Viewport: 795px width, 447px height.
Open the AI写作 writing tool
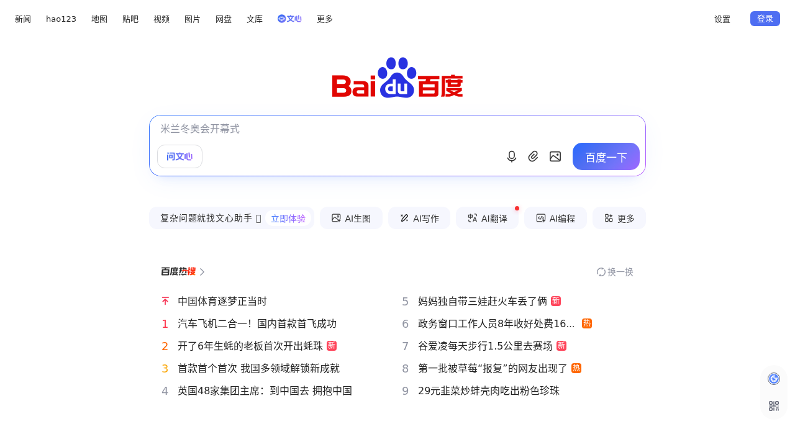(x=419, y=219)
